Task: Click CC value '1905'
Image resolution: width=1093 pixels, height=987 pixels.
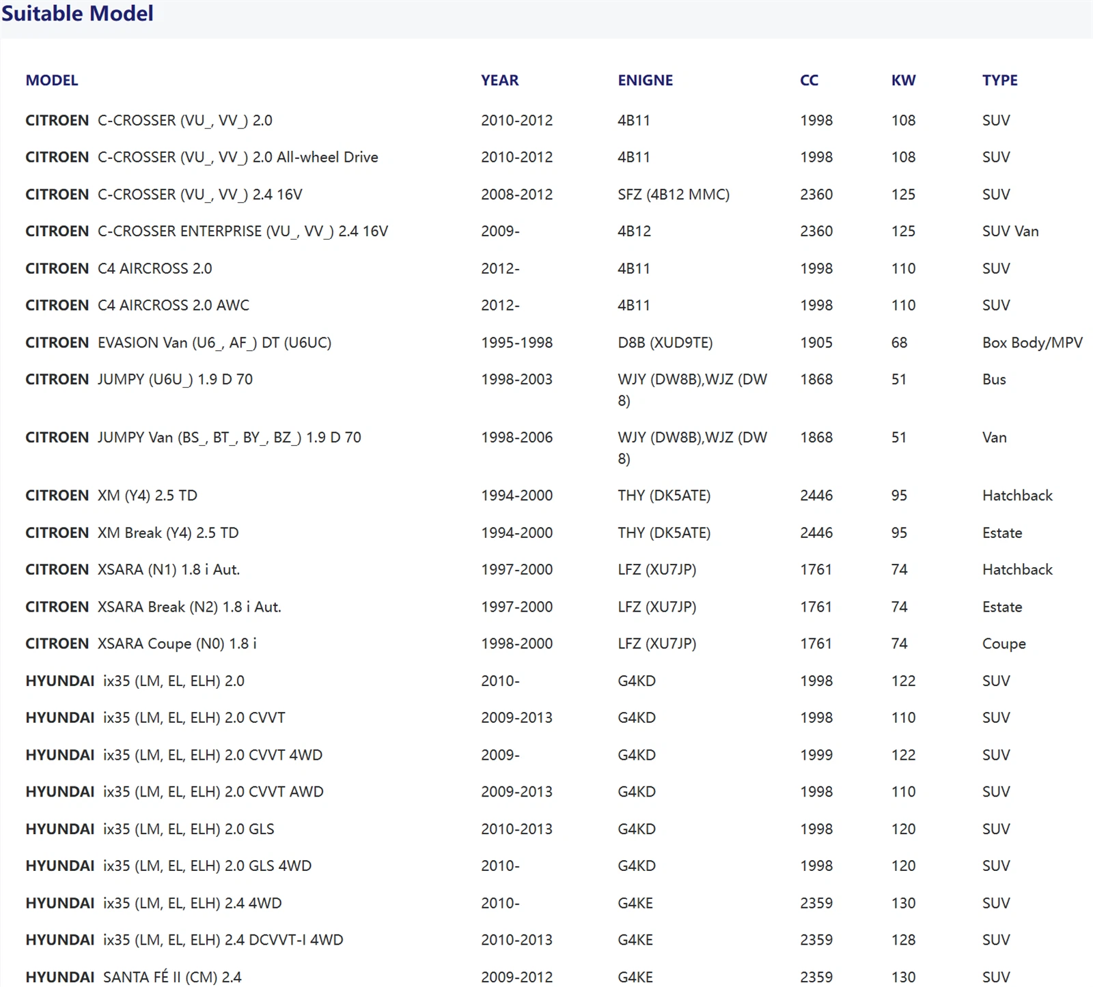Action: coord(816,343)
